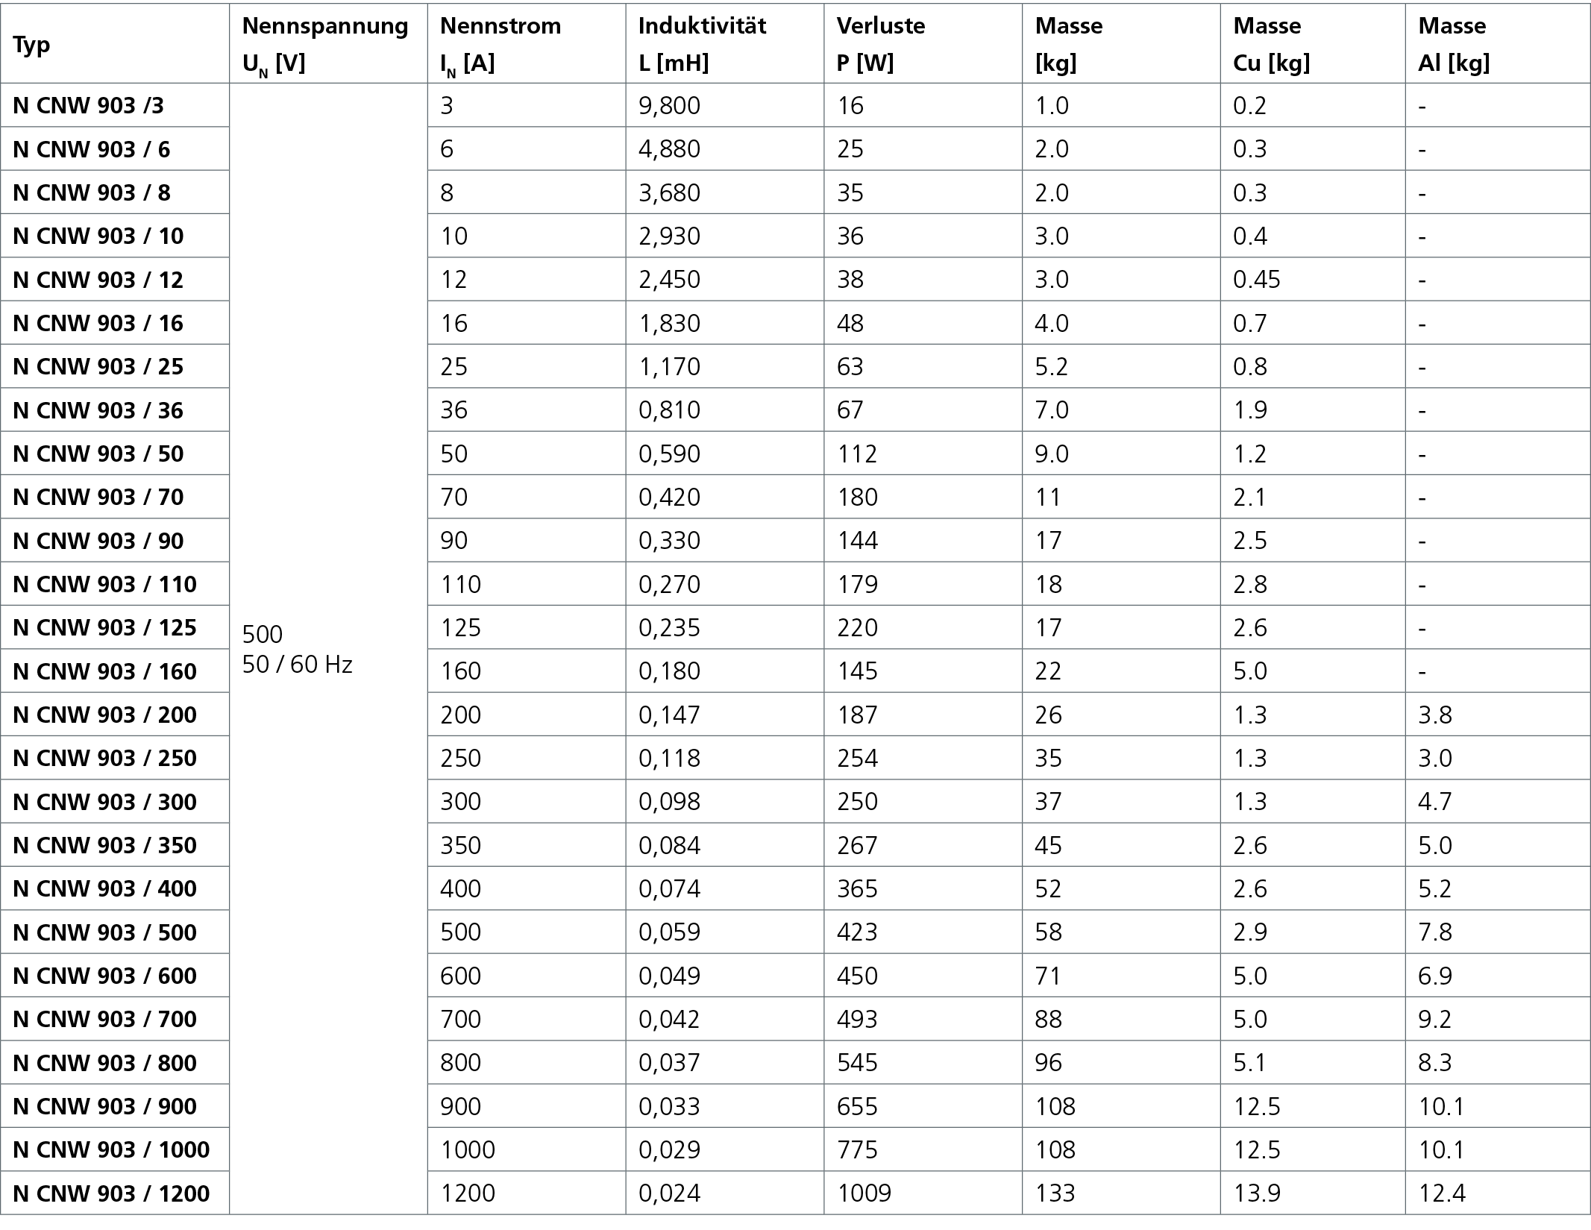The image size is (1591, 1230).
Task: Click type cell 'N CNW 903 / 350'
Action: 115,845
